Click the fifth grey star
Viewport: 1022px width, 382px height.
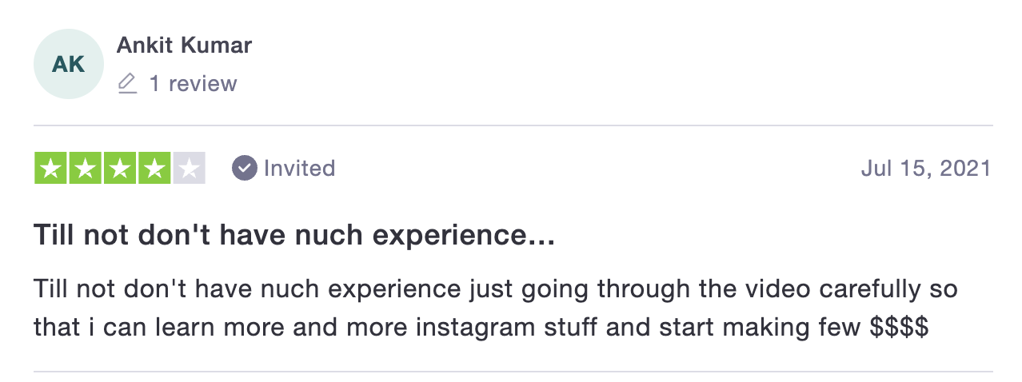coord(189,168)
